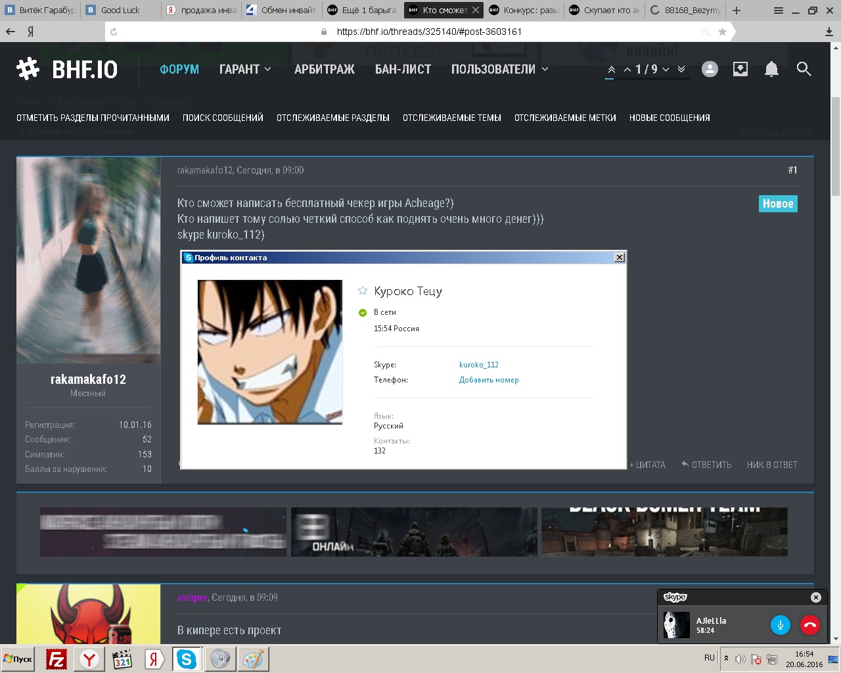
Task: Click rakamakafo12 blurred avatar image
Action: pyautogui.click(x=88, y=260)
